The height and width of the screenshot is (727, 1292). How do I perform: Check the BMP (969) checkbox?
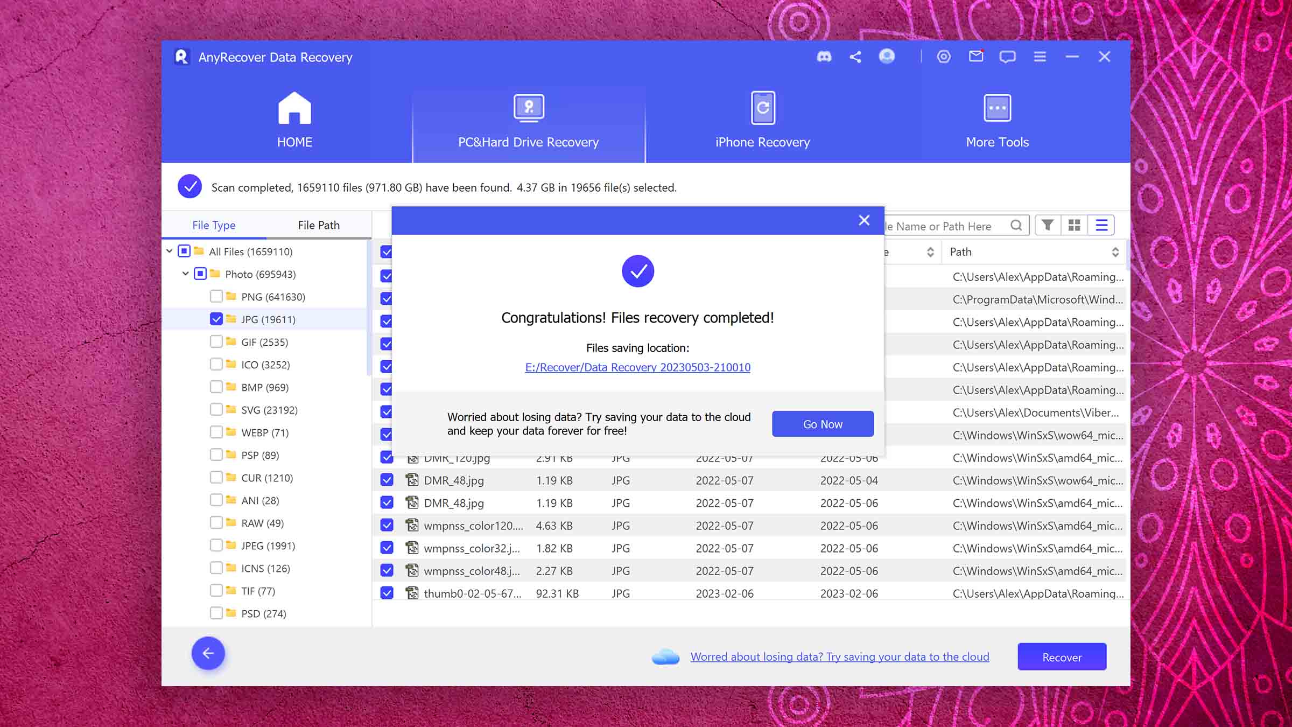216,387
